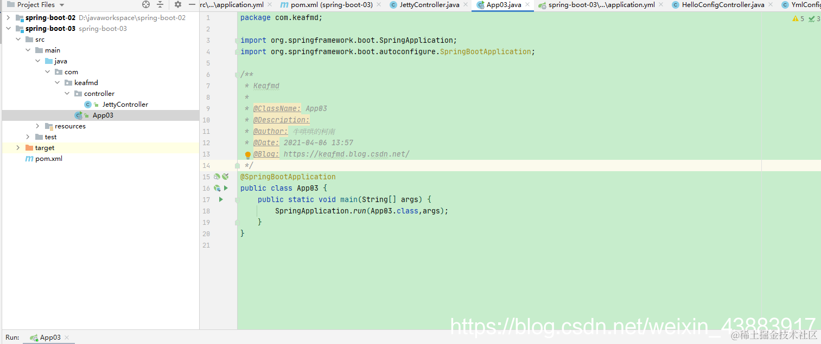Click the Spring autowired gutter icon with checkmark, line 15
This screenshot has height=344, width=821.
(225, 177)
